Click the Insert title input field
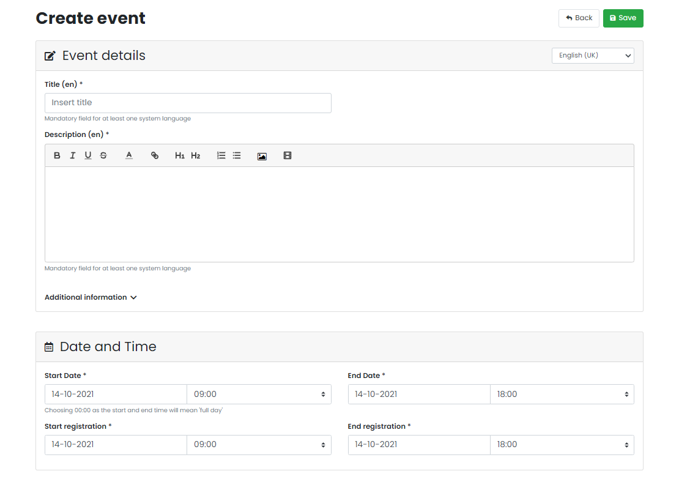This screenshot has width=679, height=482. coord(188,103)
